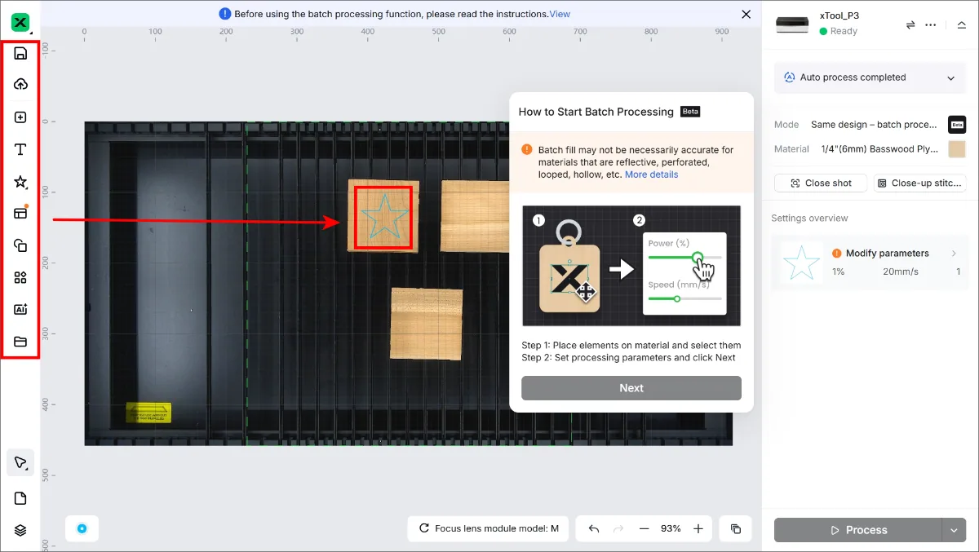Click the undo arrow button
The width and height of the screenshot is (979, 552).
(x=594, y=529)
